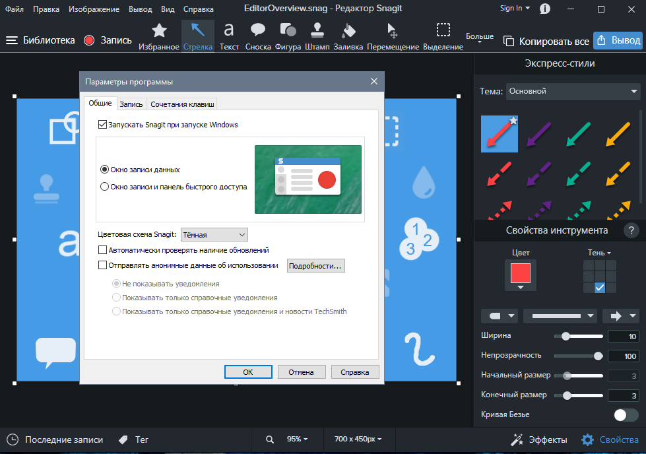Image resolution: width=646 pixels, height=454 pixels.
Task: Open the Effects (Эффекты) panel
Action: (x=539, y=440)
